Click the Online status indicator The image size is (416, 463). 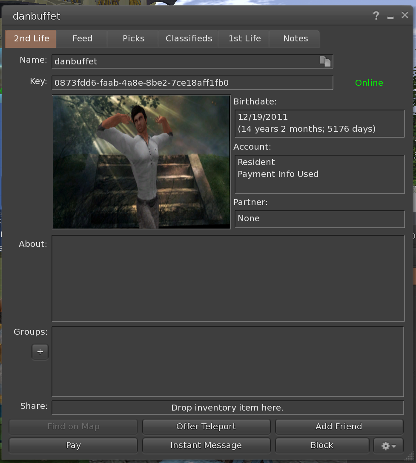pos(369,83)
